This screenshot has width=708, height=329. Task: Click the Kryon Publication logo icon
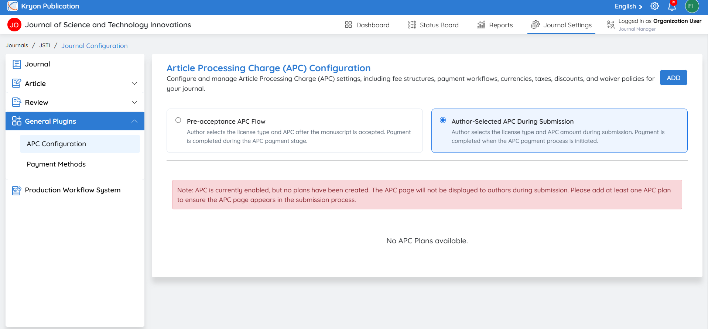point(13,6)
